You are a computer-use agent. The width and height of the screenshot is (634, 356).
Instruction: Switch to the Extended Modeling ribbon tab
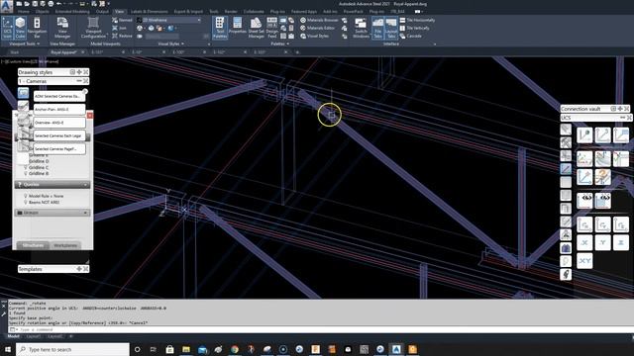tap(72, 12)
